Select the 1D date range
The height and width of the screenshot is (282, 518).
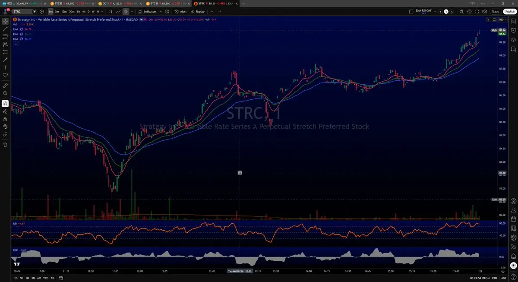coord(16,278)
